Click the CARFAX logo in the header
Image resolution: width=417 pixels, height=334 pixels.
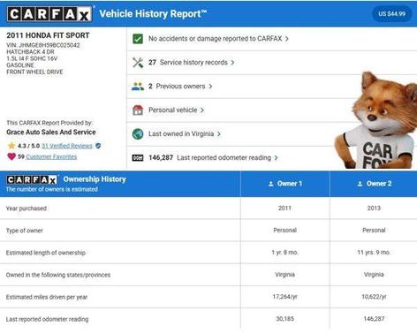[49, 14]
